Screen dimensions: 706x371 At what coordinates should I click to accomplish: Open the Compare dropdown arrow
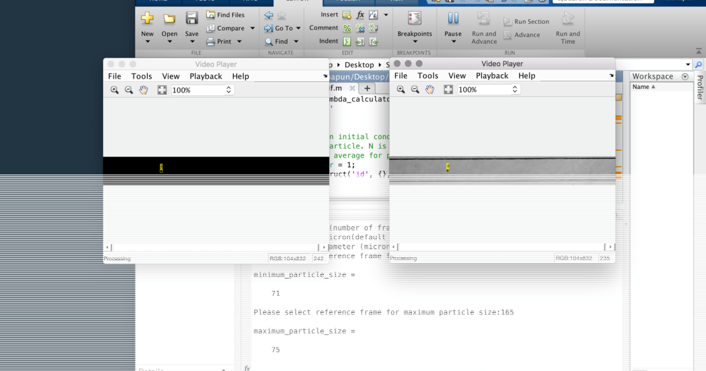point(252,28)
